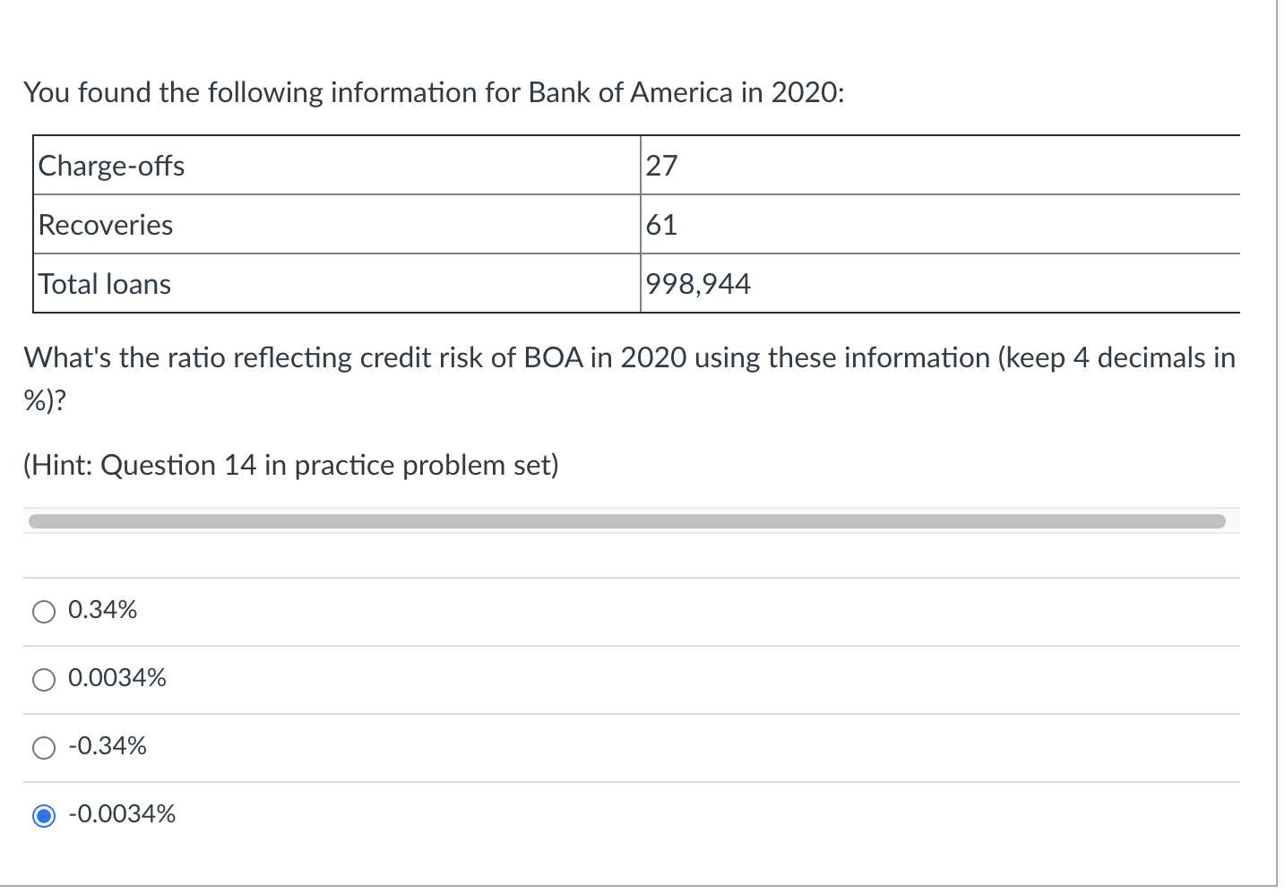This screenshot has height=894, width=1285.
Task: Click the 0.0034% answer label text
Action: 117,678
